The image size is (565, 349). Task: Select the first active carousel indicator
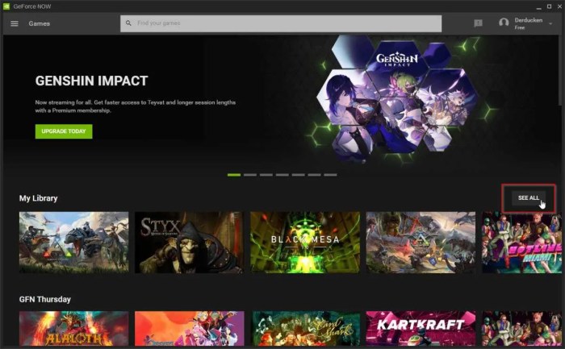[x=234, y=174]
